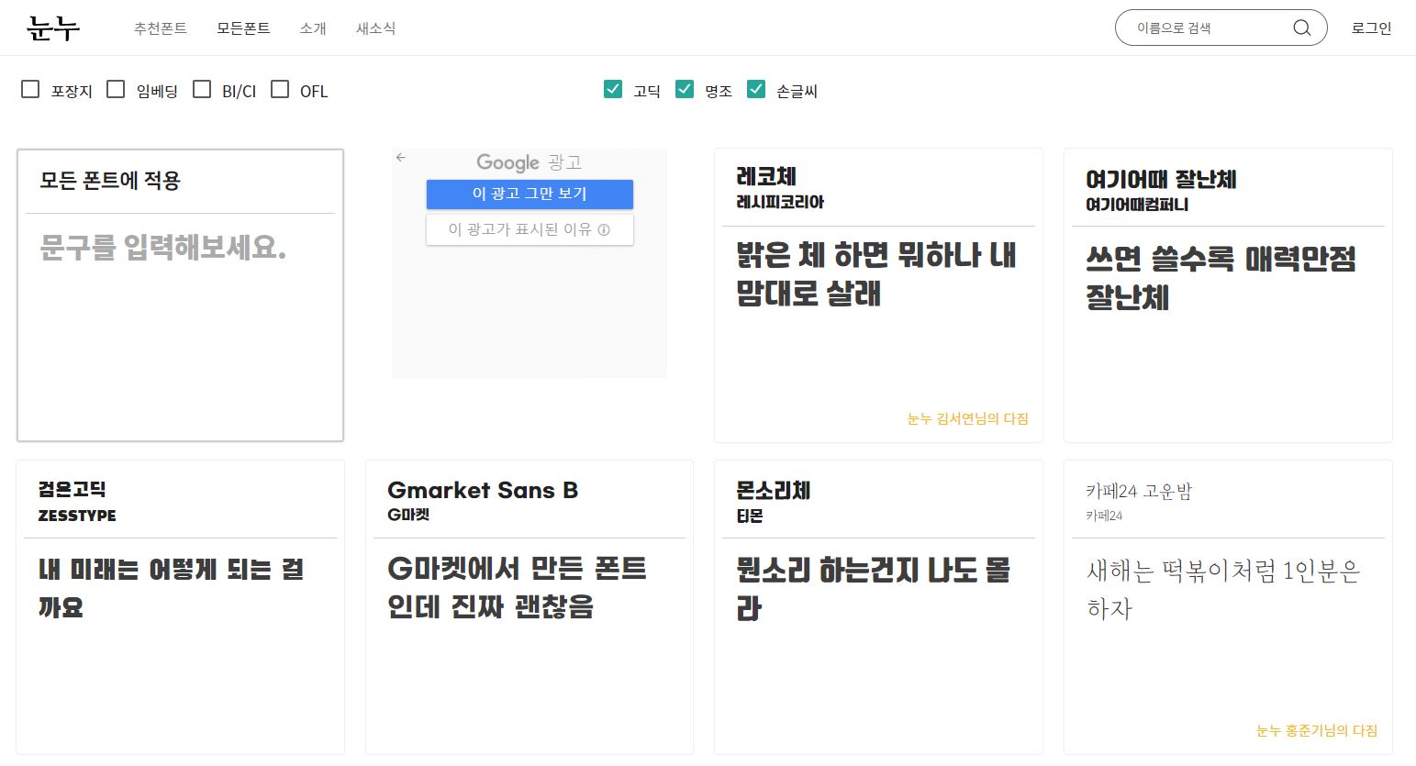Click the 카페24 maker name under 고운밤
The width and height of the screenshot is (1416, 766).
click(x=1104, y=516)
